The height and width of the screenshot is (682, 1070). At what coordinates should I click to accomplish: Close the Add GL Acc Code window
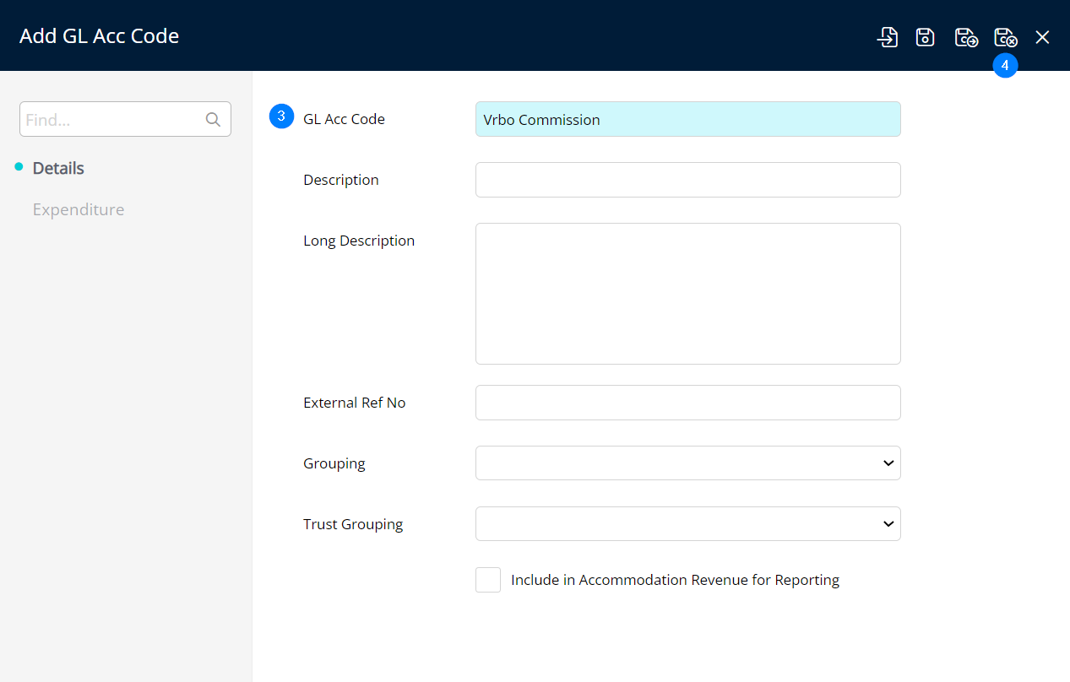pos(1043,37)
